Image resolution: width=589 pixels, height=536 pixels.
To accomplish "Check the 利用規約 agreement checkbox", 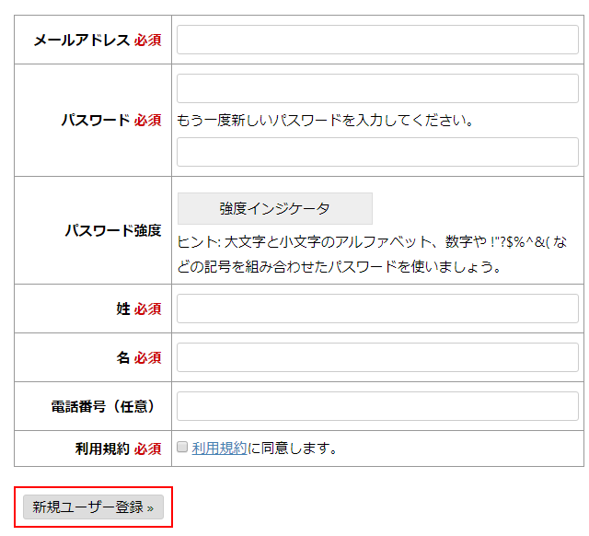I will 183,448.
